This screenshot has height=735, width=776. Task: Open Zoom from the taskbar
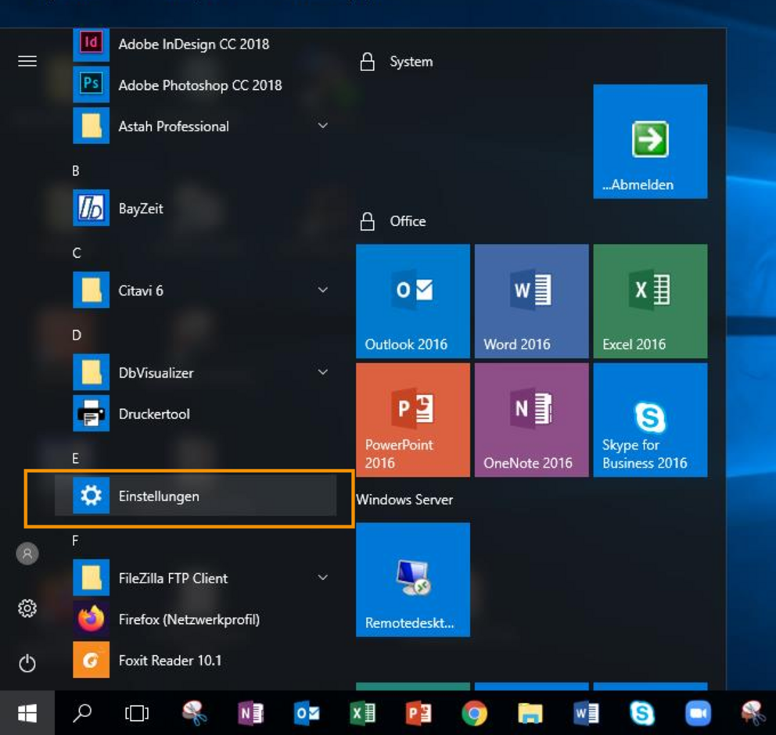pyautogui.click(x=698, y=713)
